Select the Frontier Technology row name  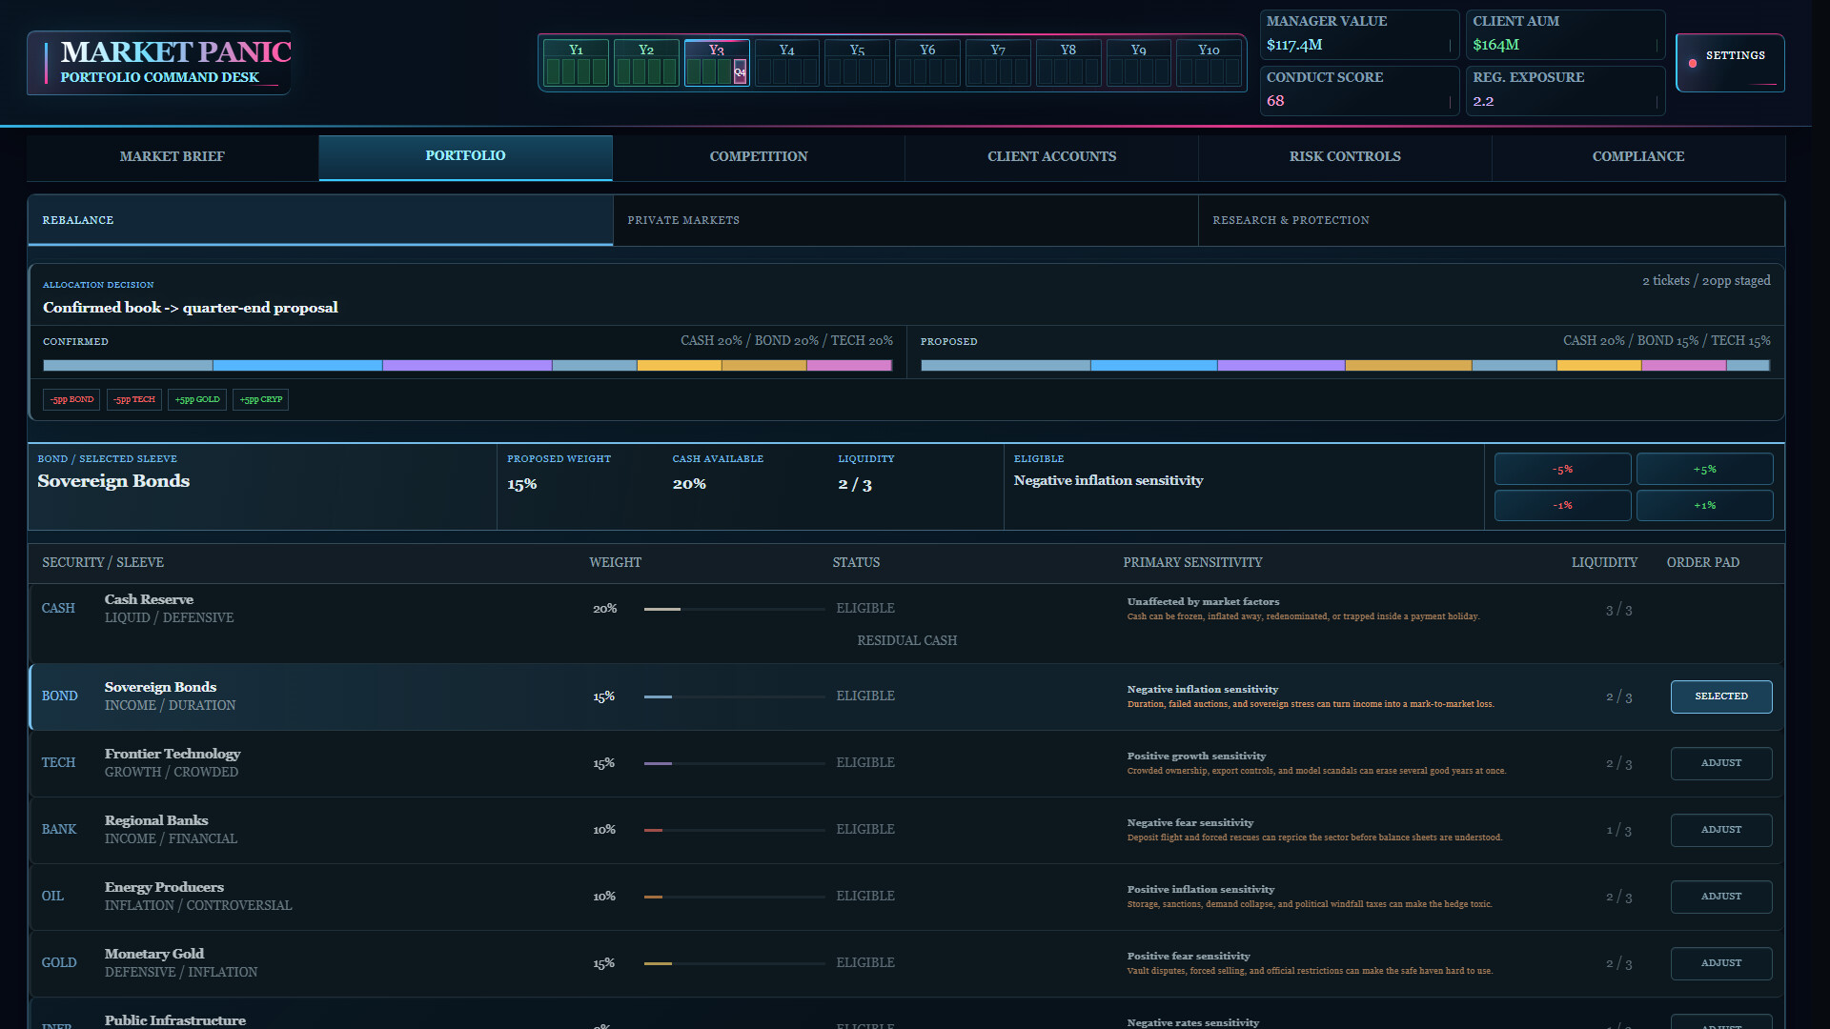(173, 754)
